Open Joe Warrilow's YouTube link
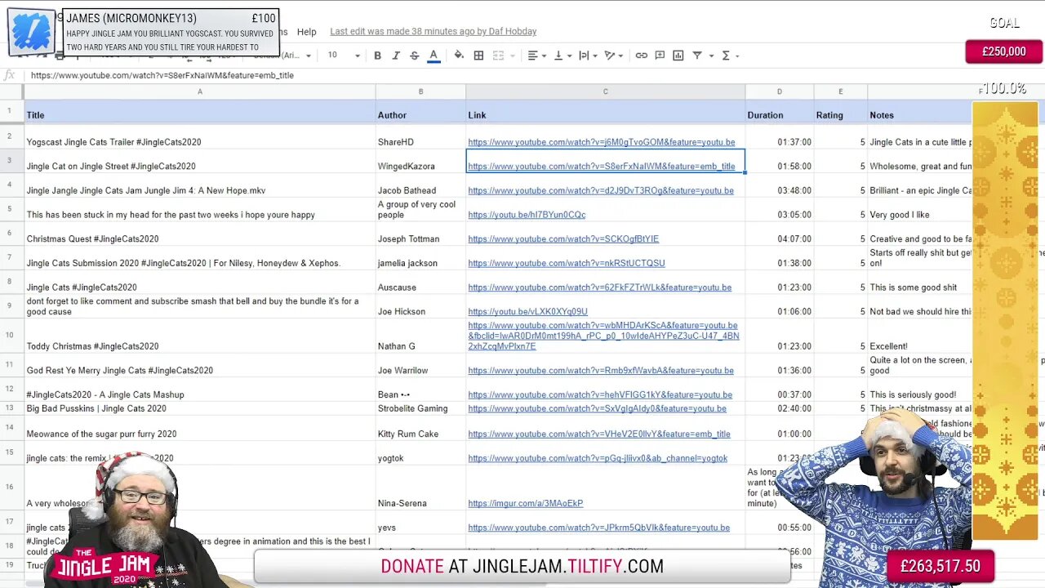This screenshot has width=1045, height=588. point(600,371)
